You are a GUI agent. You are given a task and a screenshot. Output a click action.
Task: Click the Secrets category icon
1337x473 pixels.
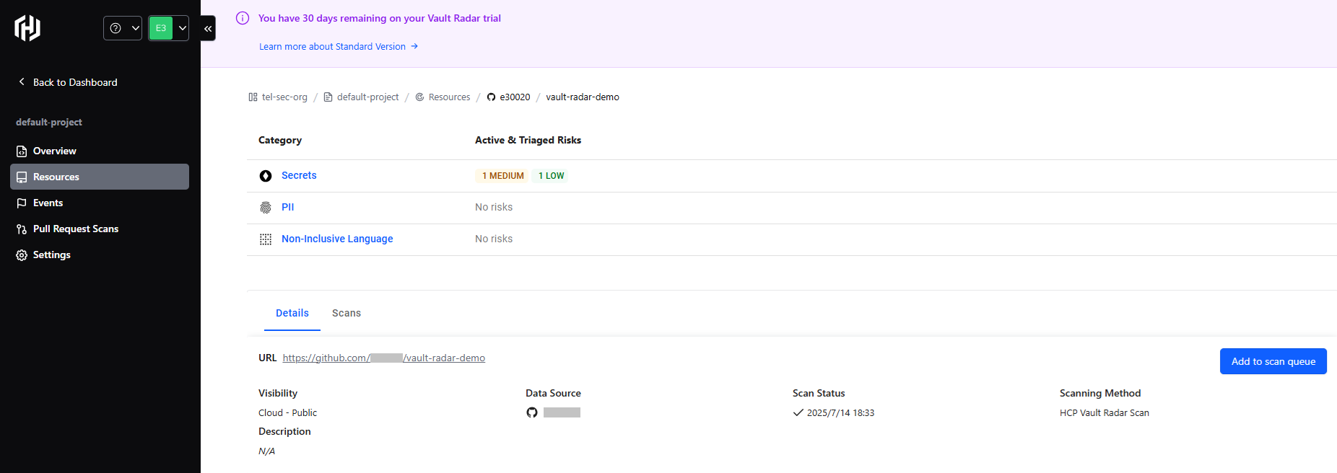266,176
